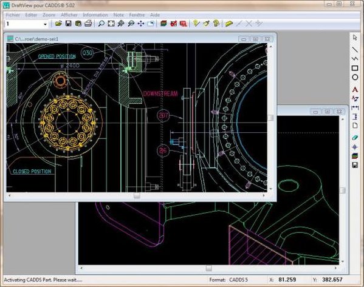The image size is (364, 287).
Task: Click the CLOSED POSITION text in drawing
Action: click(x=32, y=172)
